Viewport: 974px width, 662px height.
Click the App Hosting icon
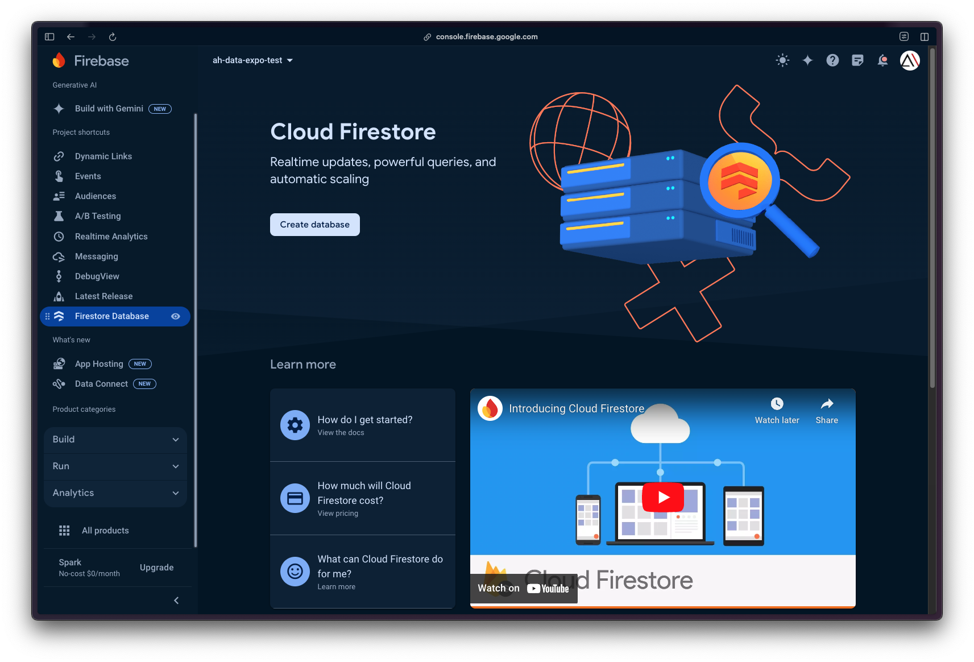[x=59, y=364]
